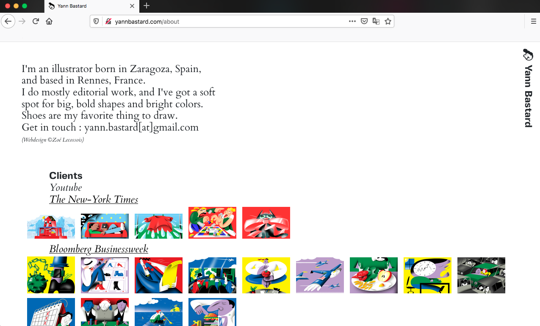540x326 pixels.
Task: Click the yann.bastard[at]gmail.com contact line
Action: point(110,128)
